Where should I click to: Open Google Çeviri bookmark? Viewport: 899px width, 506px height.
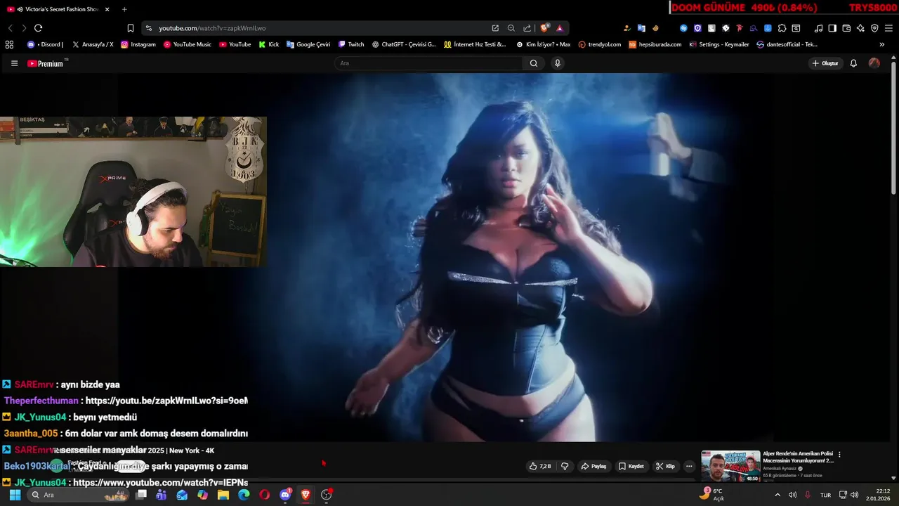pyautogui.click(x=308, y=44)
